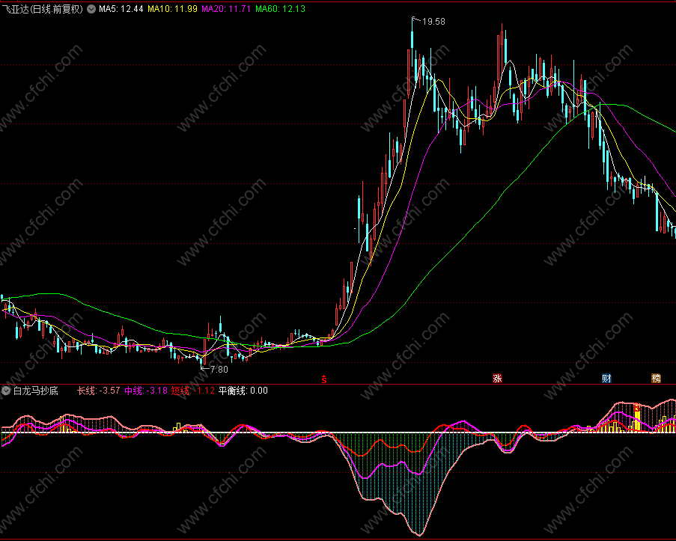Screen dimensions: 676x541
Task: Click the 飞亚达(日线.前复权) chart title
Action: [x=42, y=9]
